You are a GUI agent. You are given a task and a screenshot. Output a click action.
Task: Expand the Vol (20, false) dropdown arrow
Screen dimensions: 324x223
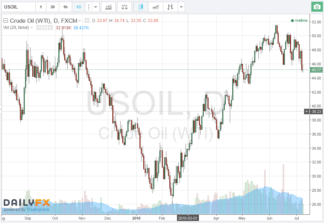32,28
